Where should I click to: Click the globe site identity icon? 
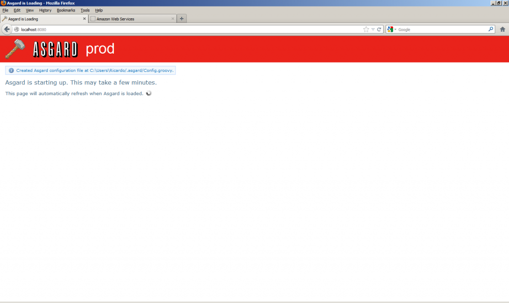[x=17, y=29]
